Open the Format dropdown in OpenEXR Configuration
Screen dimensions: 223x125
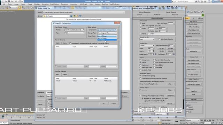(x=74, y=30)
